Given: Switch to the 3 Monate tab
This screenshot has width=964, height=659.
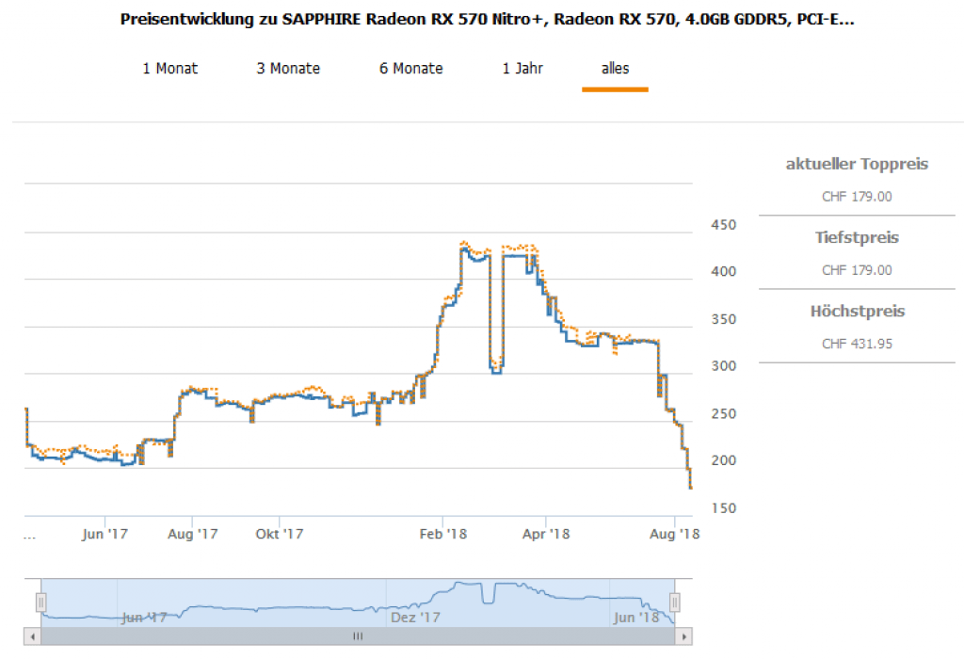Looking at the screenshot, I should click(x=288, y=68).
